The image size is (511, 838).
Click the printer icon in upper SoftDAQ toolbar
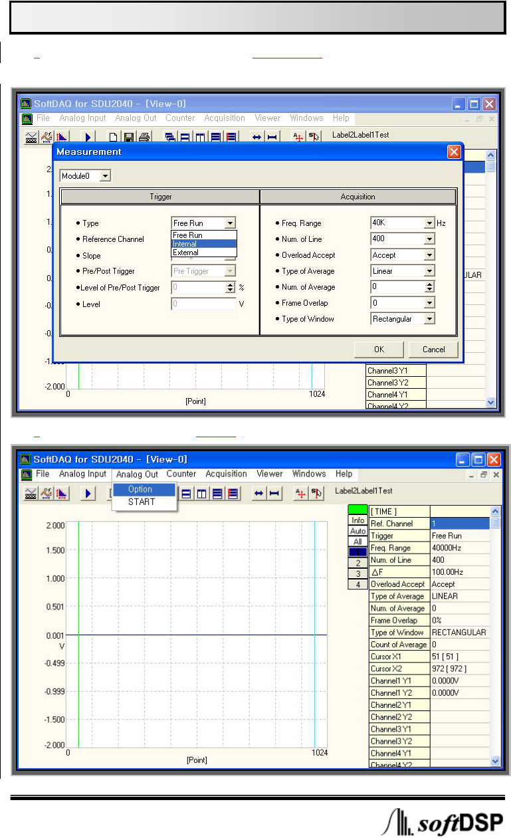coord(143,137)
